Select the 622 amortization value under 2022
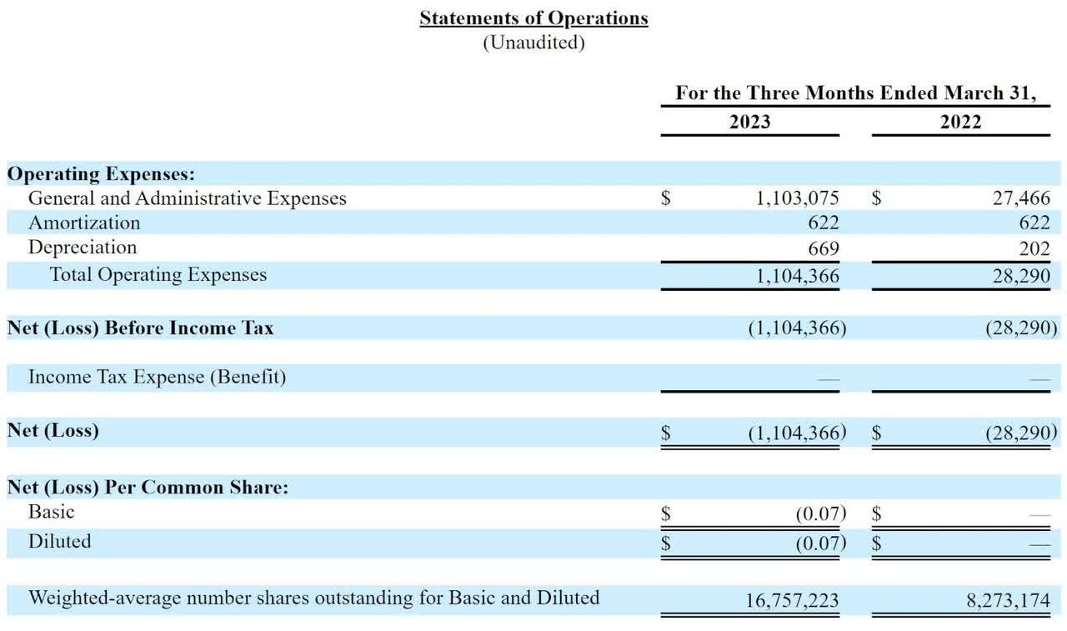The width and height of the screenshot is (1067, 631). (1034, 223)
